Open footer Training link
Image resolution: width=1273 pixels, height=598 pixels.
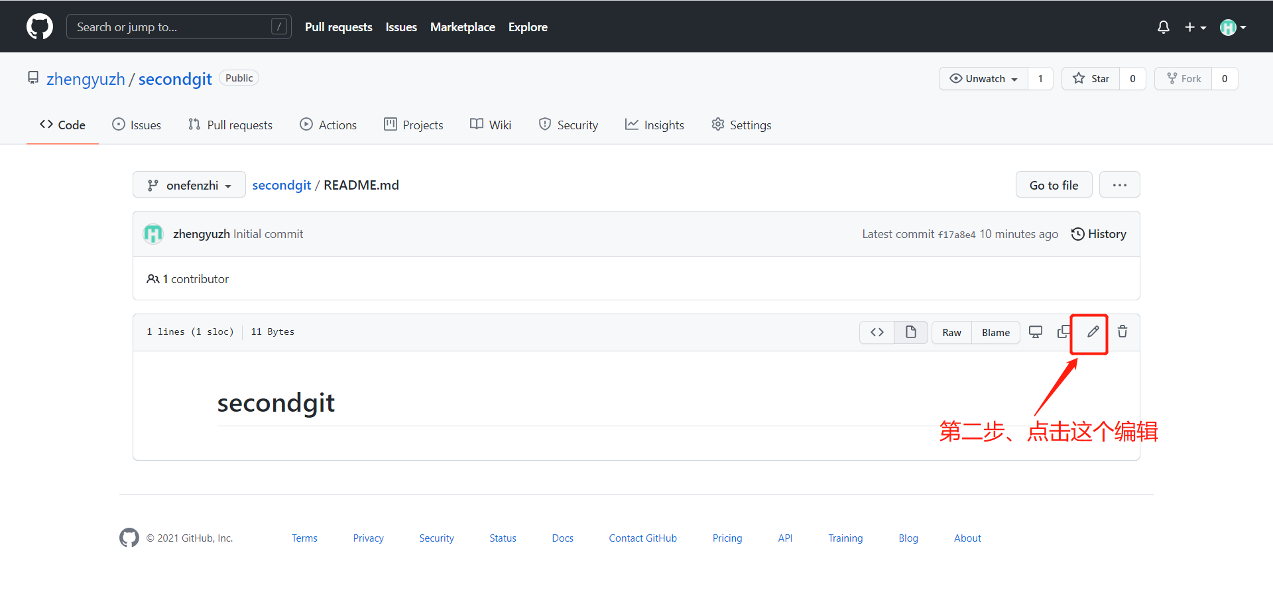[x=845, y=538]
